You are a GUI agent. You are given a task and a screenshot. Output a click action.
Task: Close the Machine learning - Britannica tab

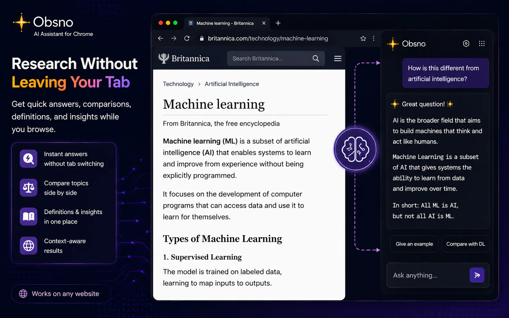[x=264, y=23]
